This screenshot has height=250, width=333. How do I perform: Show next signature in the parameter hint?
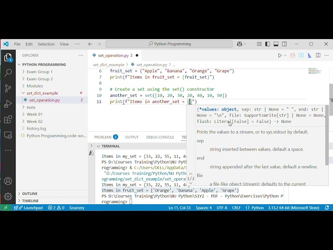click(191, 183)
